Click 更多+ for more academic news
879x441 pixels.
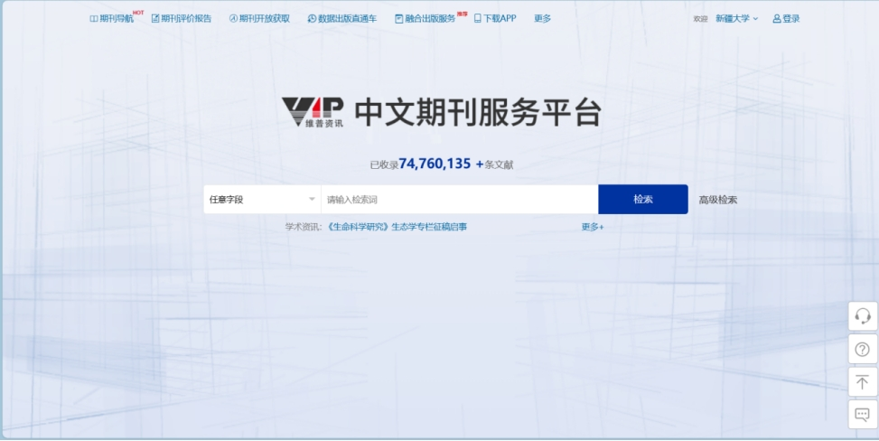click(593, 227)
